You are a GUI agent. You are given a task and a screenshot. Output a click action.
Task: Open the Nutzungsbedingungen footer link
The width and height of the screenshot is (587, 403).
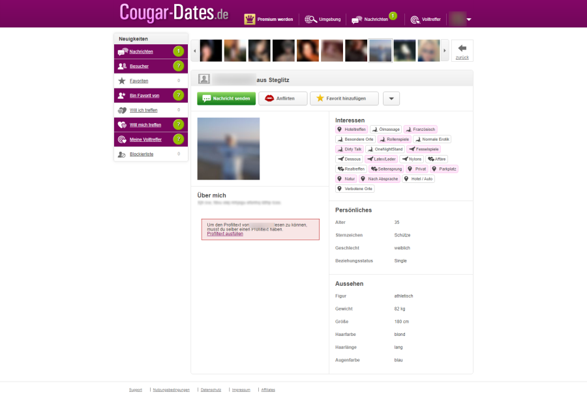[171, 390]
